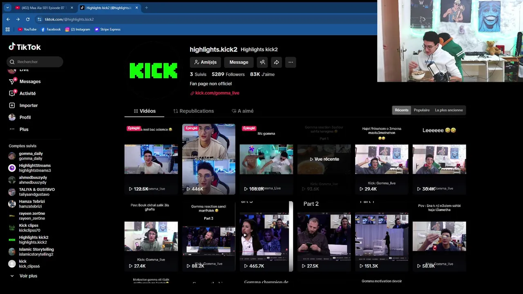Open Part 2 video with 27.5K views
The width and height of the screenshot is (523, 294).
tap(324, 236)
